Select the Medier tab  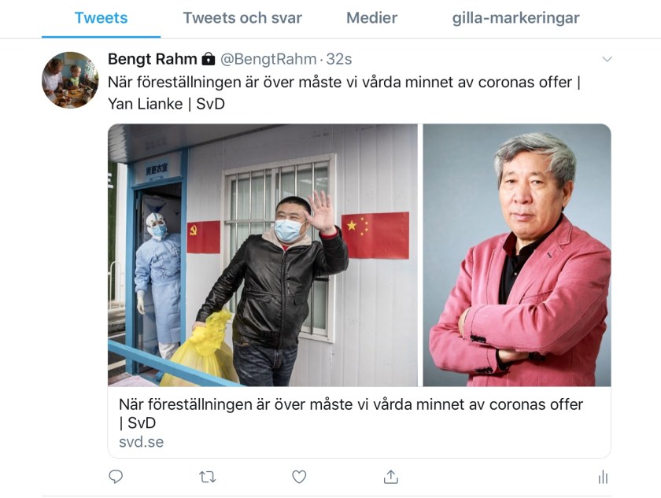pos(371,18)
